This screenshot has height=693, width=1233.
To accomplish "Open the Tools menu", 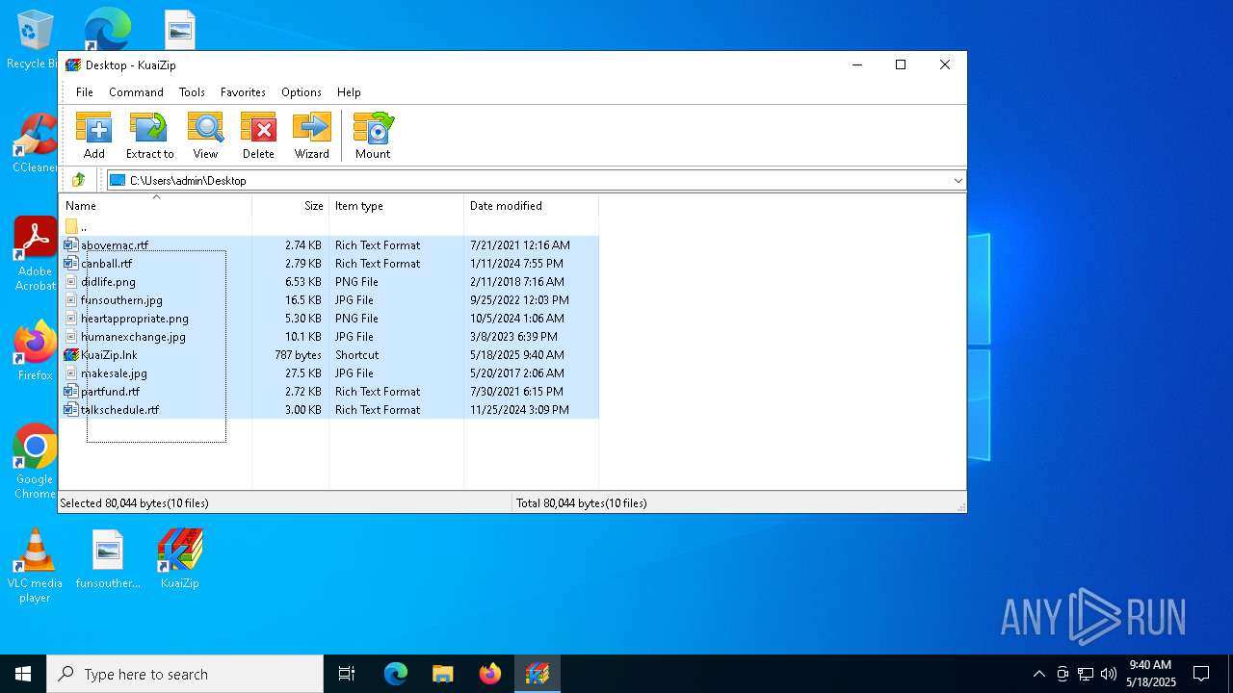I will (x=192, y=92).
